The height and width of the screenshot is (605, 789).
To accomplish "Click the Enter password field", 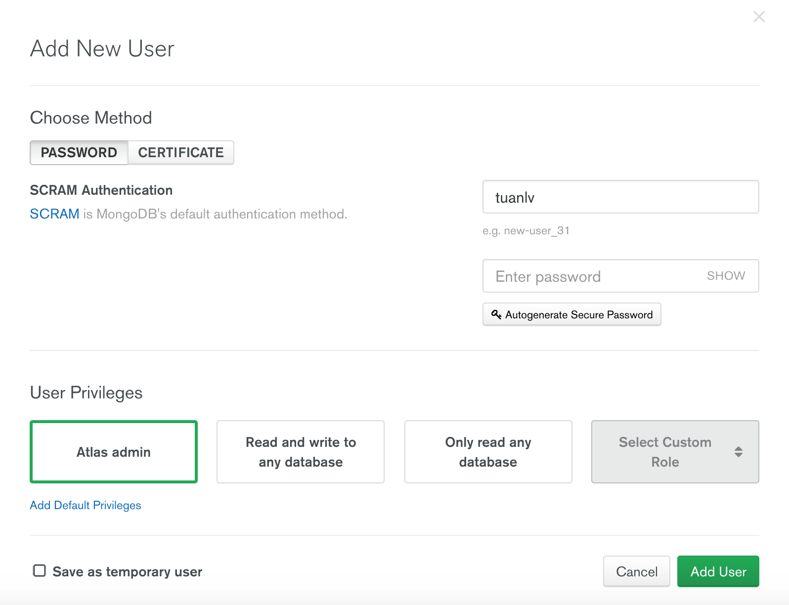I will pos(593,276).
